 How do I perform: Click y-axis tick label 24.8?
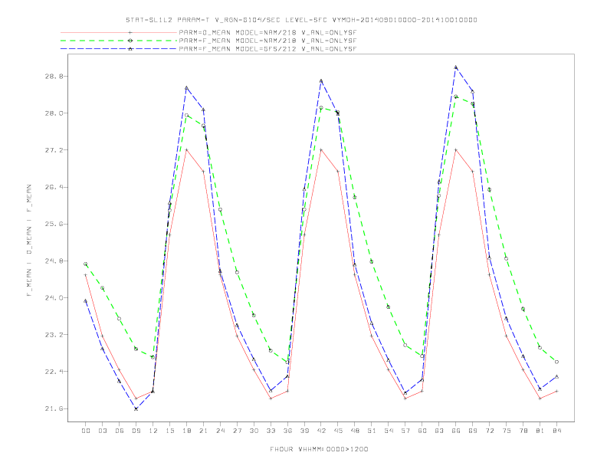(54, 261)
